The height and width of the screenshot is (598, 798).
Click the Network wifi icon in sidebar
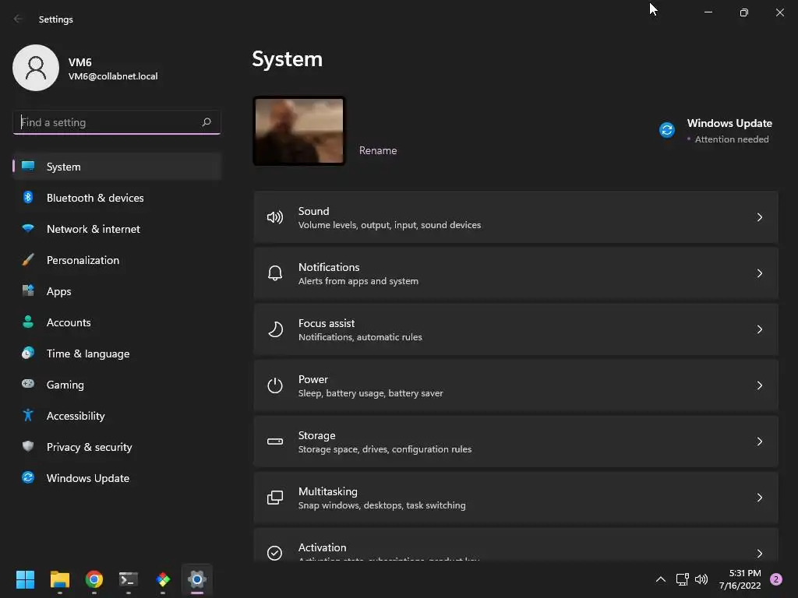coord(28,228)
